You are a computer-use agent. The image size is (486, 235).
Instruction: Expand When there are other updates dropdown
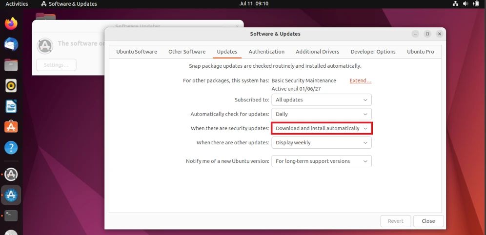tap(322, 142)
